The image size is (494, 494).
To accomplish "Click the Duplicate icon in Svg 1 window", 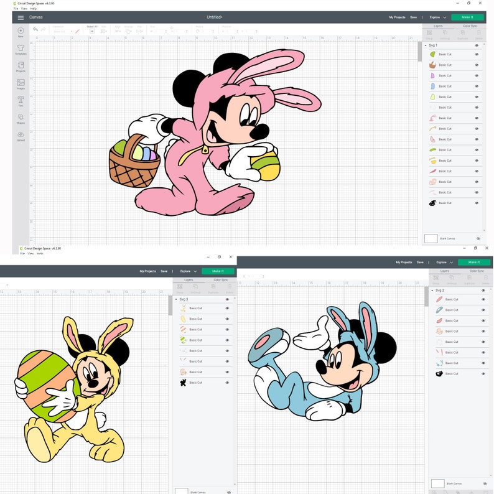I will click(x=463, y=33).
